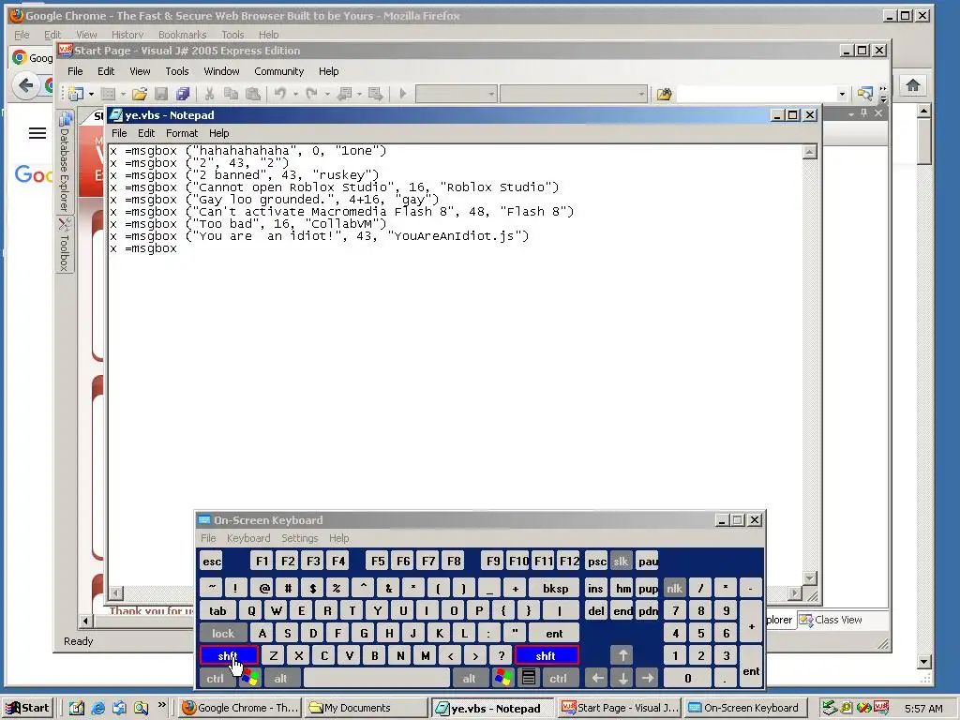Image resolution: width=960 pixels, height=720 pixels.
Task: Click Notepad vertical scrollbar down arrow
Action: point(809,577)
